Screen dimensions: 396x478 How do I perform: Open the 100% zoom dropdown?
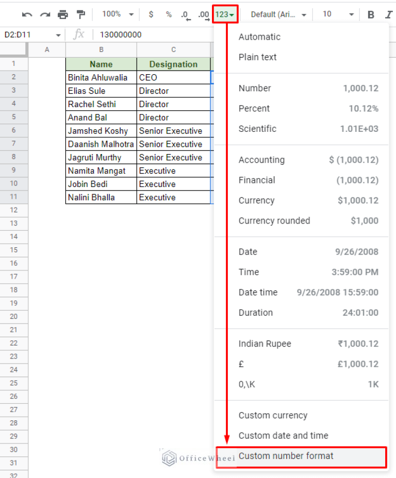[118, 14]
